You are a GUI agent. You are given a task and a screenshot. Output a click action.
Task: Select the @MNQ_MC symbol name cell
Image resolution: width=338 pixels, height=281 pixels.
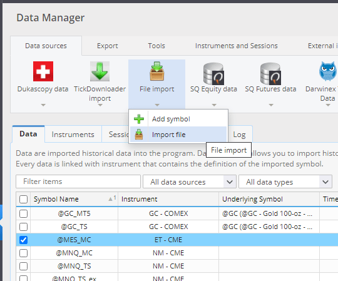click(x=74, y=253)
